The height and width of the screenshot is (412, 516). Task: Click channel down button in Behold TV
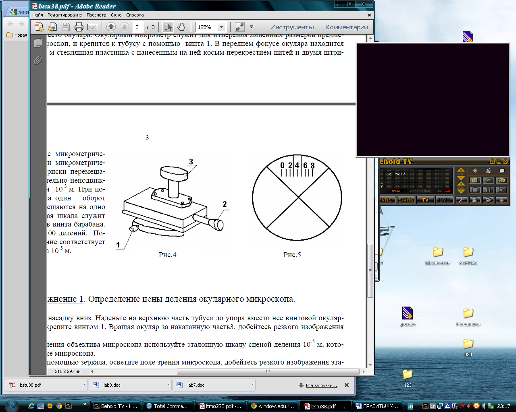coord(461,178)
